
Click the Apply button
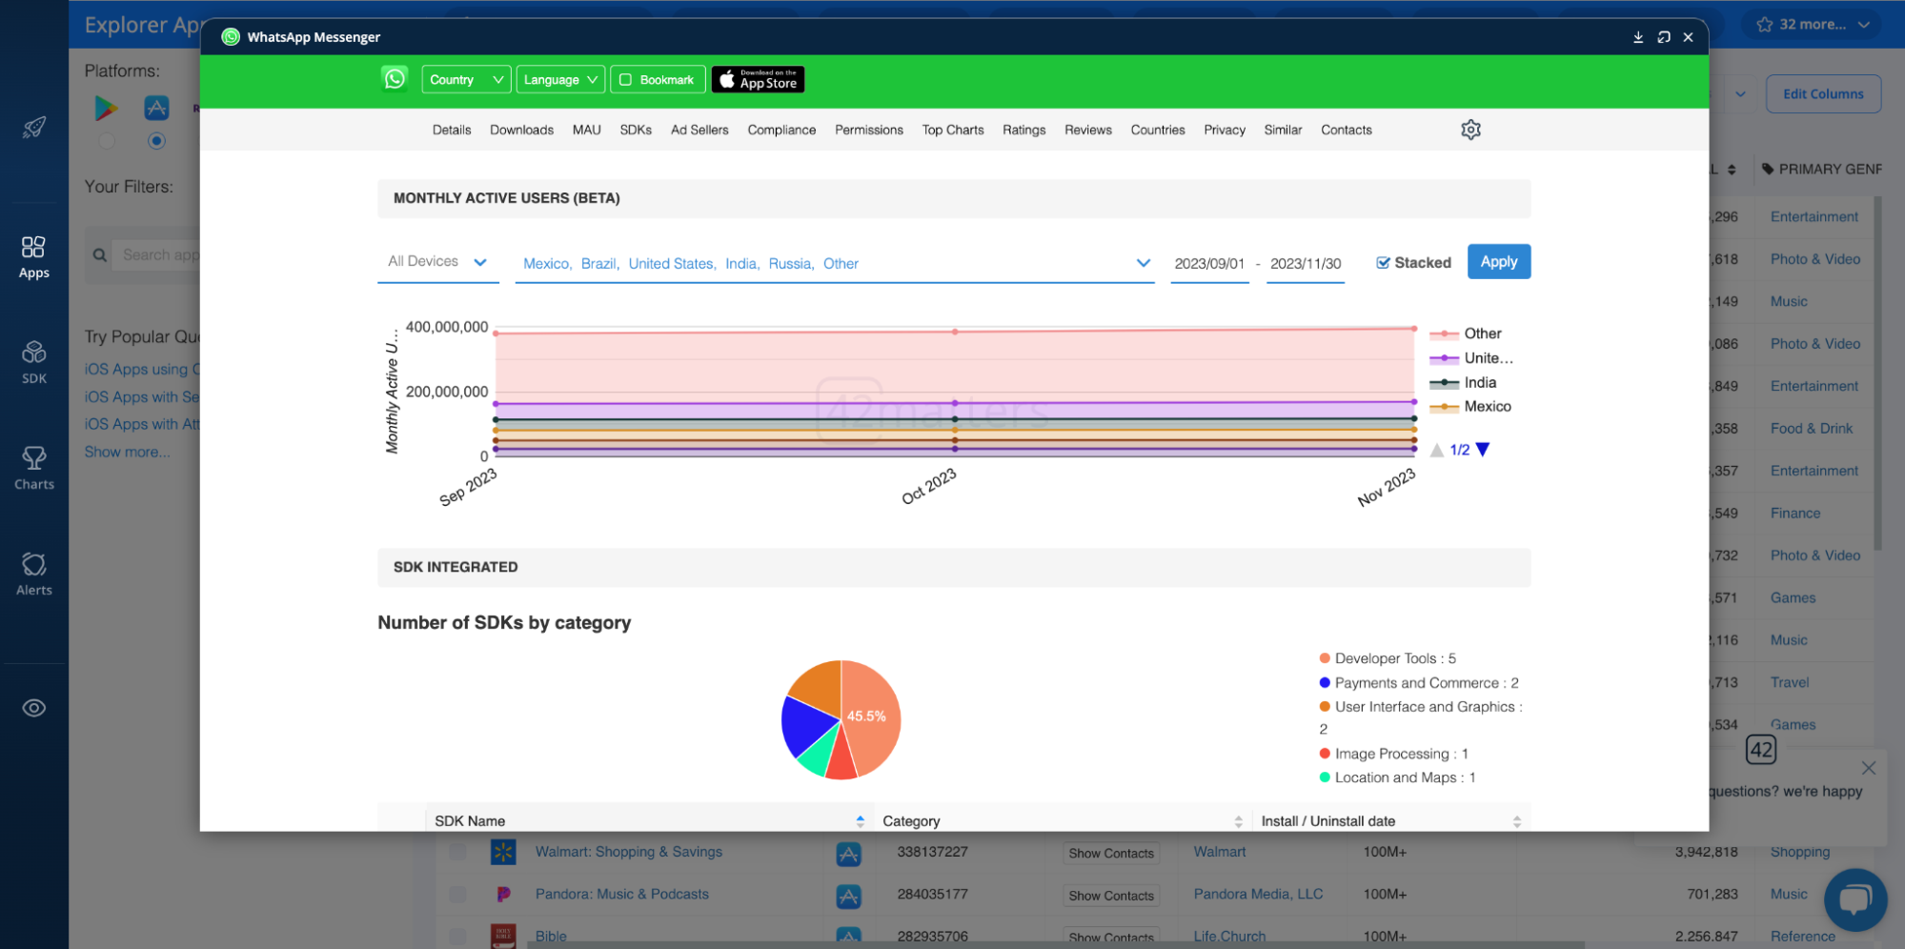(x=1498, y=262)
